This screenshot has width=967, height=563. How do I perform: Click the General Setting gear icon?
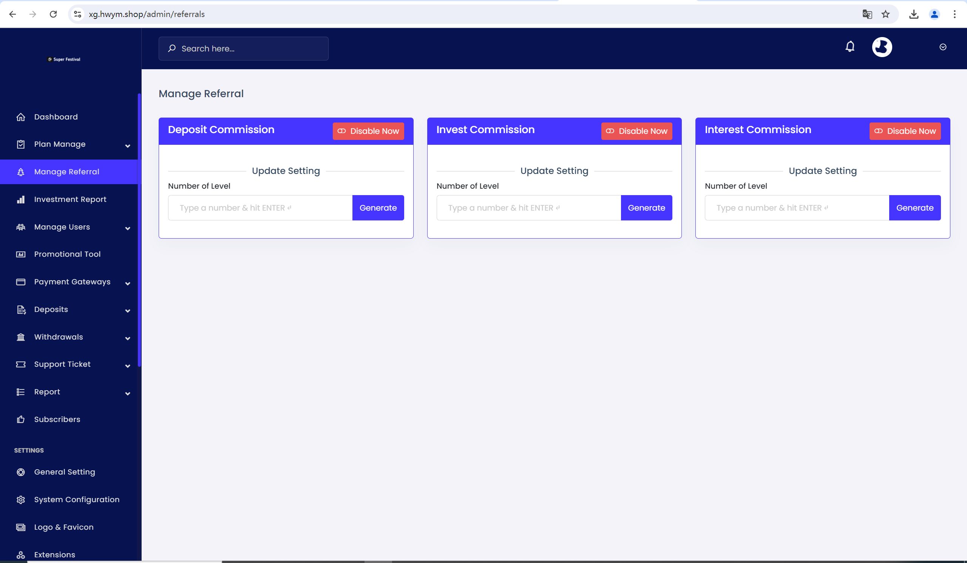coord(20,472)
